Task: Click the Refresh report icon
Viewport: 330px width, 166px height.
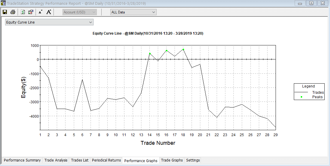Action: [x=23, y=12]
